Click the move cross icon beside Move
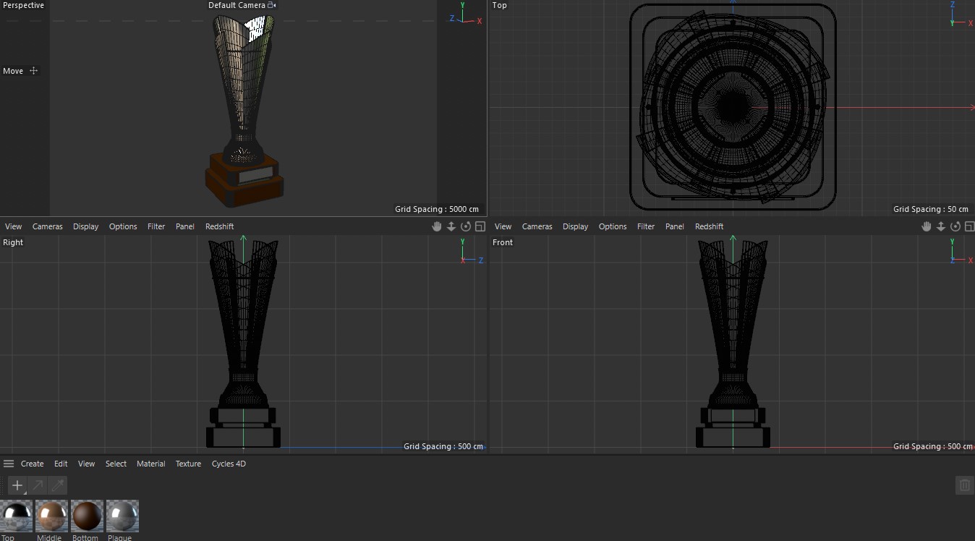The image size is (975, 541). (33, 71)
